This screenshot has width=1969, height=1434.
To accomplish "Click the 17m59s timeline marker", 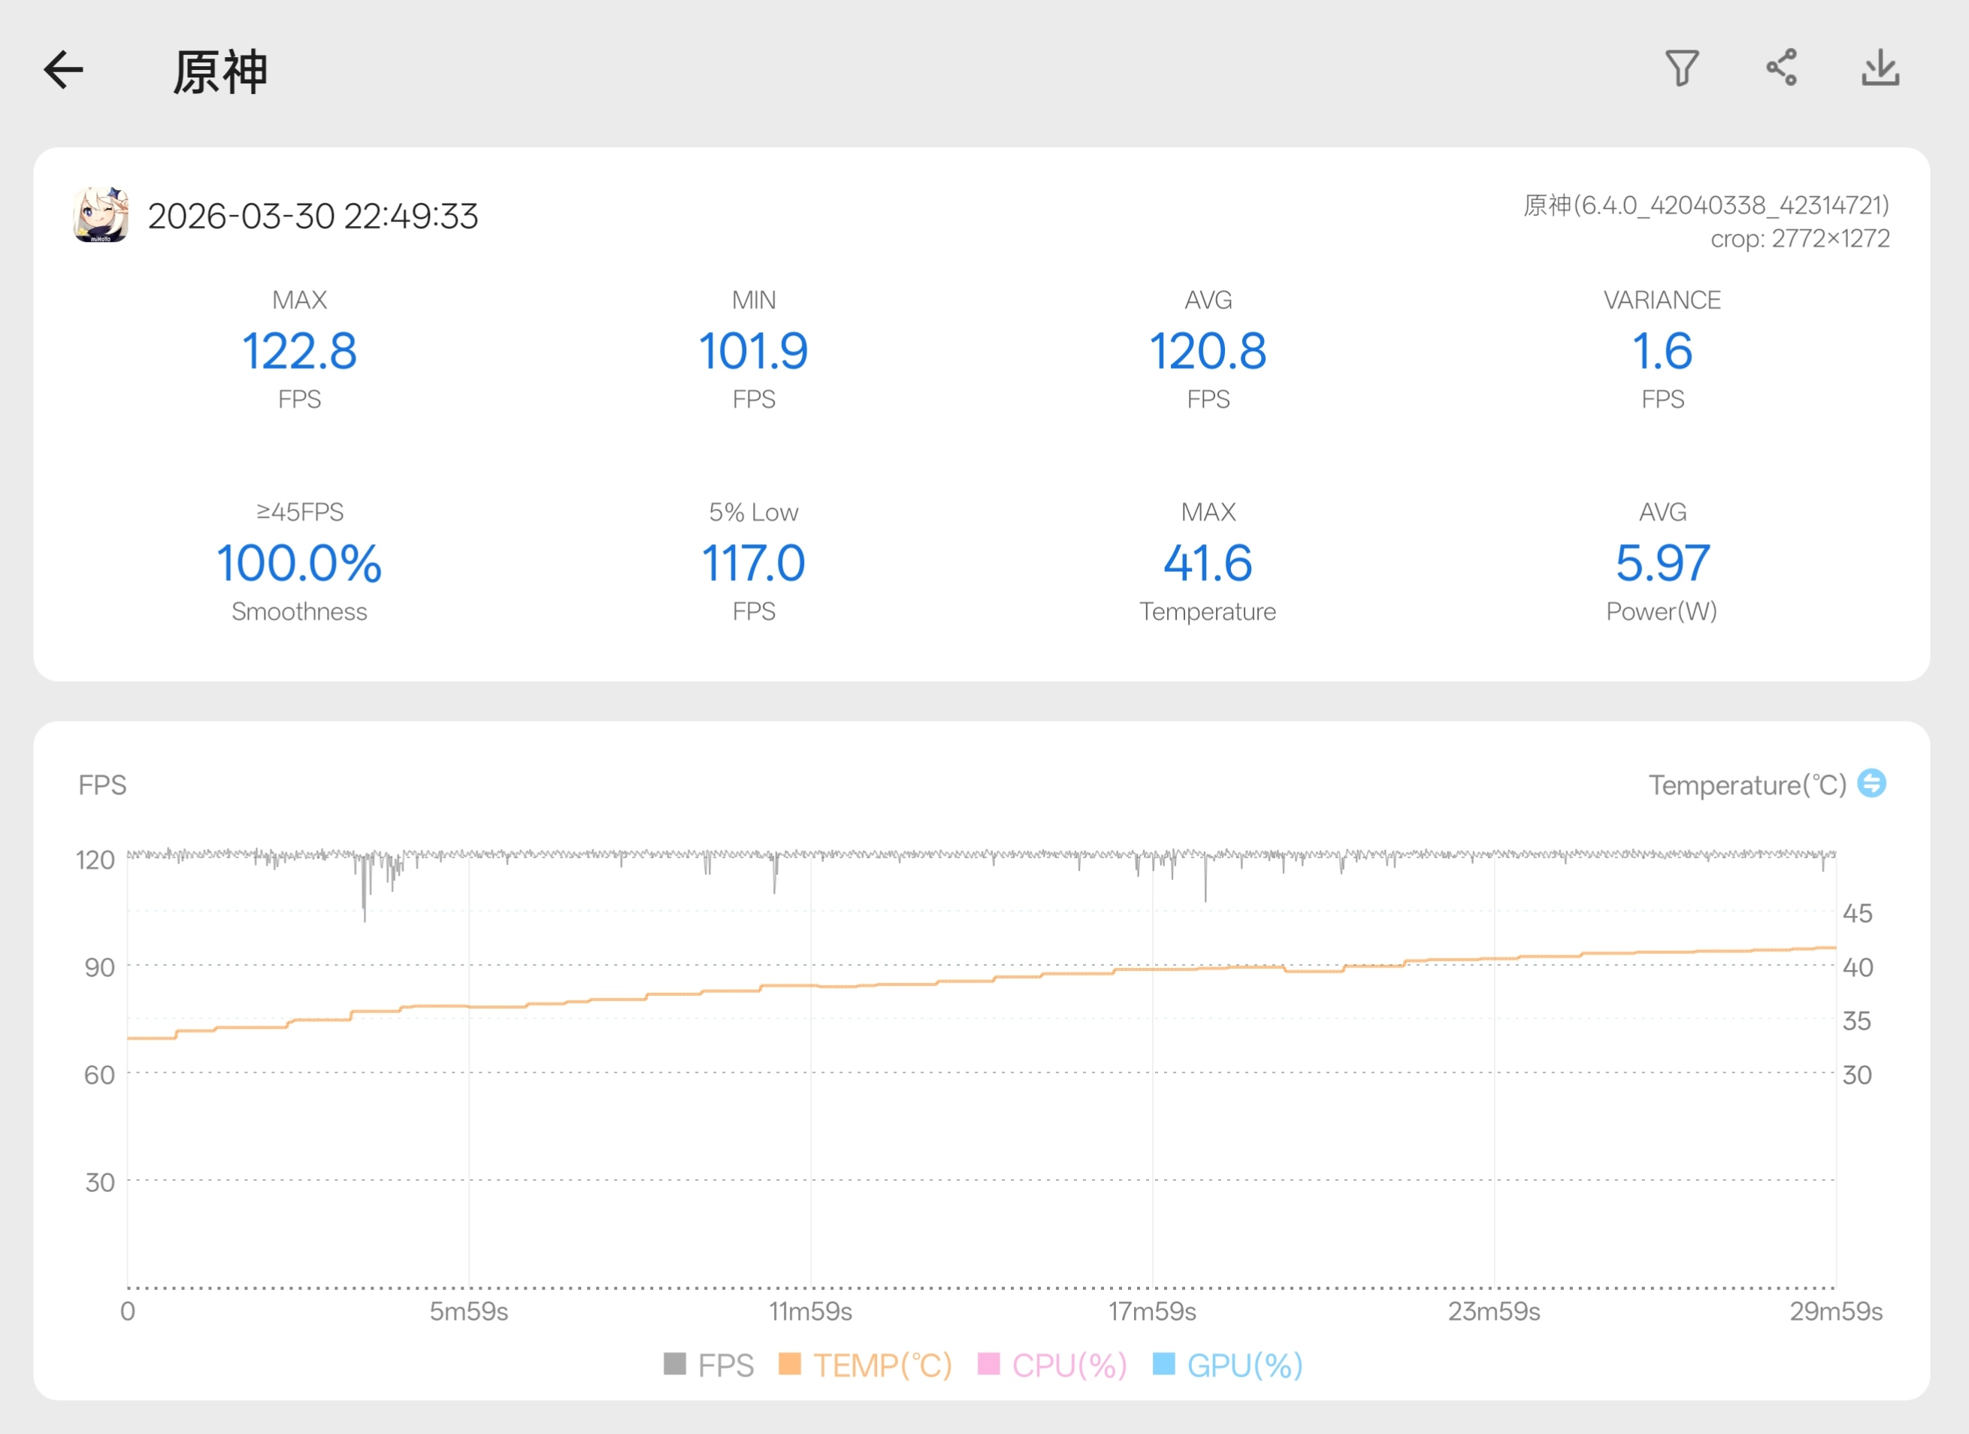I will pos(1152,1311).
